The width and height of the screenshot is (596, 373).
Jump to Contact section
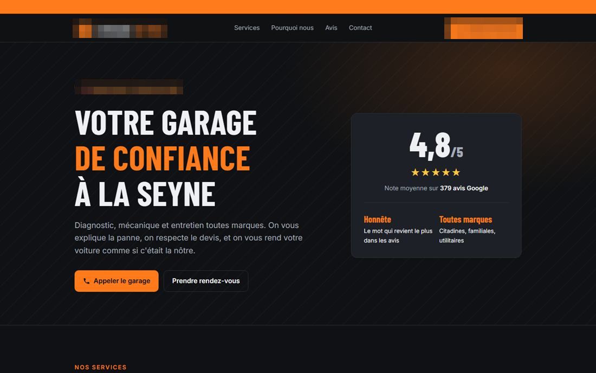pos(360,28)
